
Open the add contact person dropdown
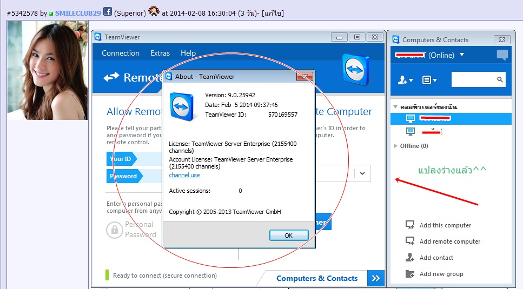tap(405, 80)
